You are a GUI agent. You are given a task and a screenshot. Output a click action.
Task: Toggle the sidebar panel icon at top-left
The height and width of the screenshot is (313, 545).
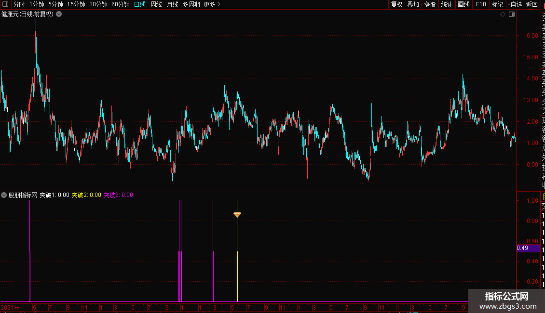point(5,4)
